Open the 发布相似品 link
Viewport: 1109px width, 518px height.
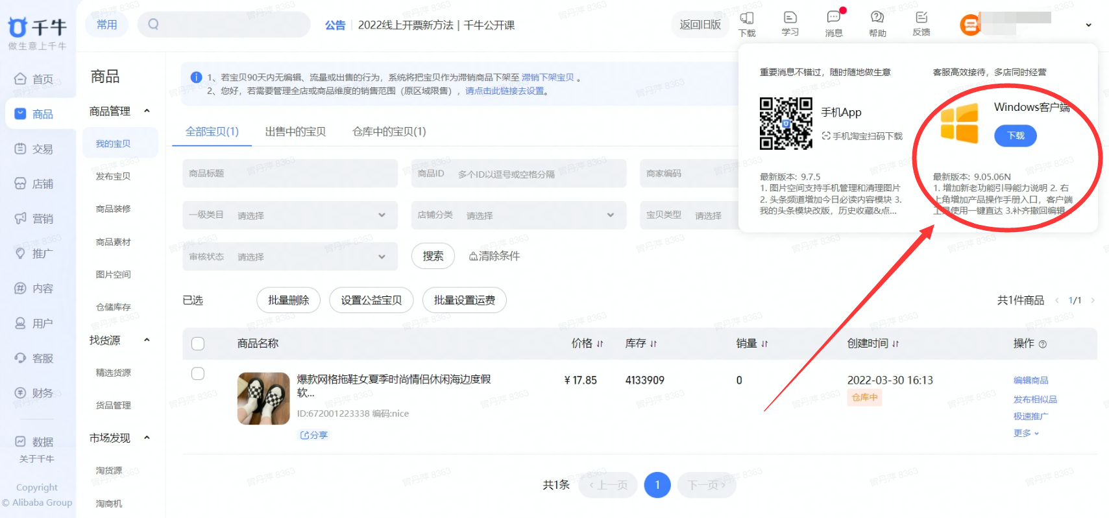tap(1035, 399)
